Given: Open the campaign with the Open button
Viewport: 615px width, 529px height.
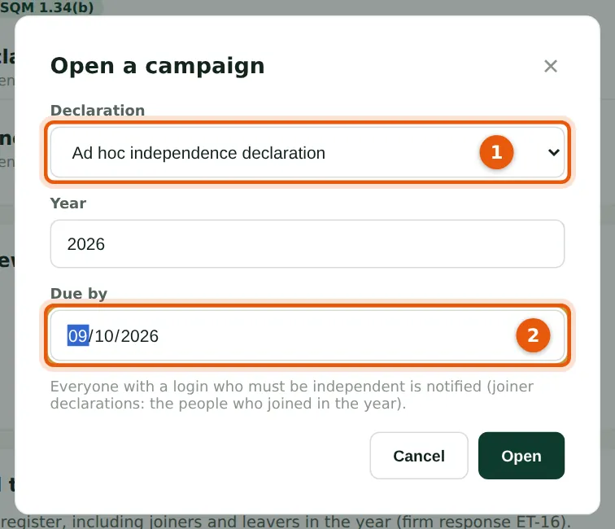Looking at the screenshot, I should click(521, 456).
